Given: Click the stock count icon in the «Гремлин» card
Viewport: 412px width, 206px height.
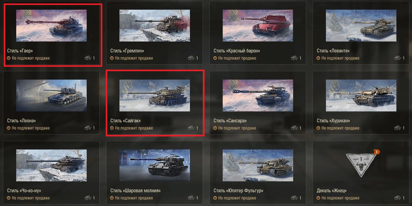Looking at the screenshot, I should (x=191, y=58).
